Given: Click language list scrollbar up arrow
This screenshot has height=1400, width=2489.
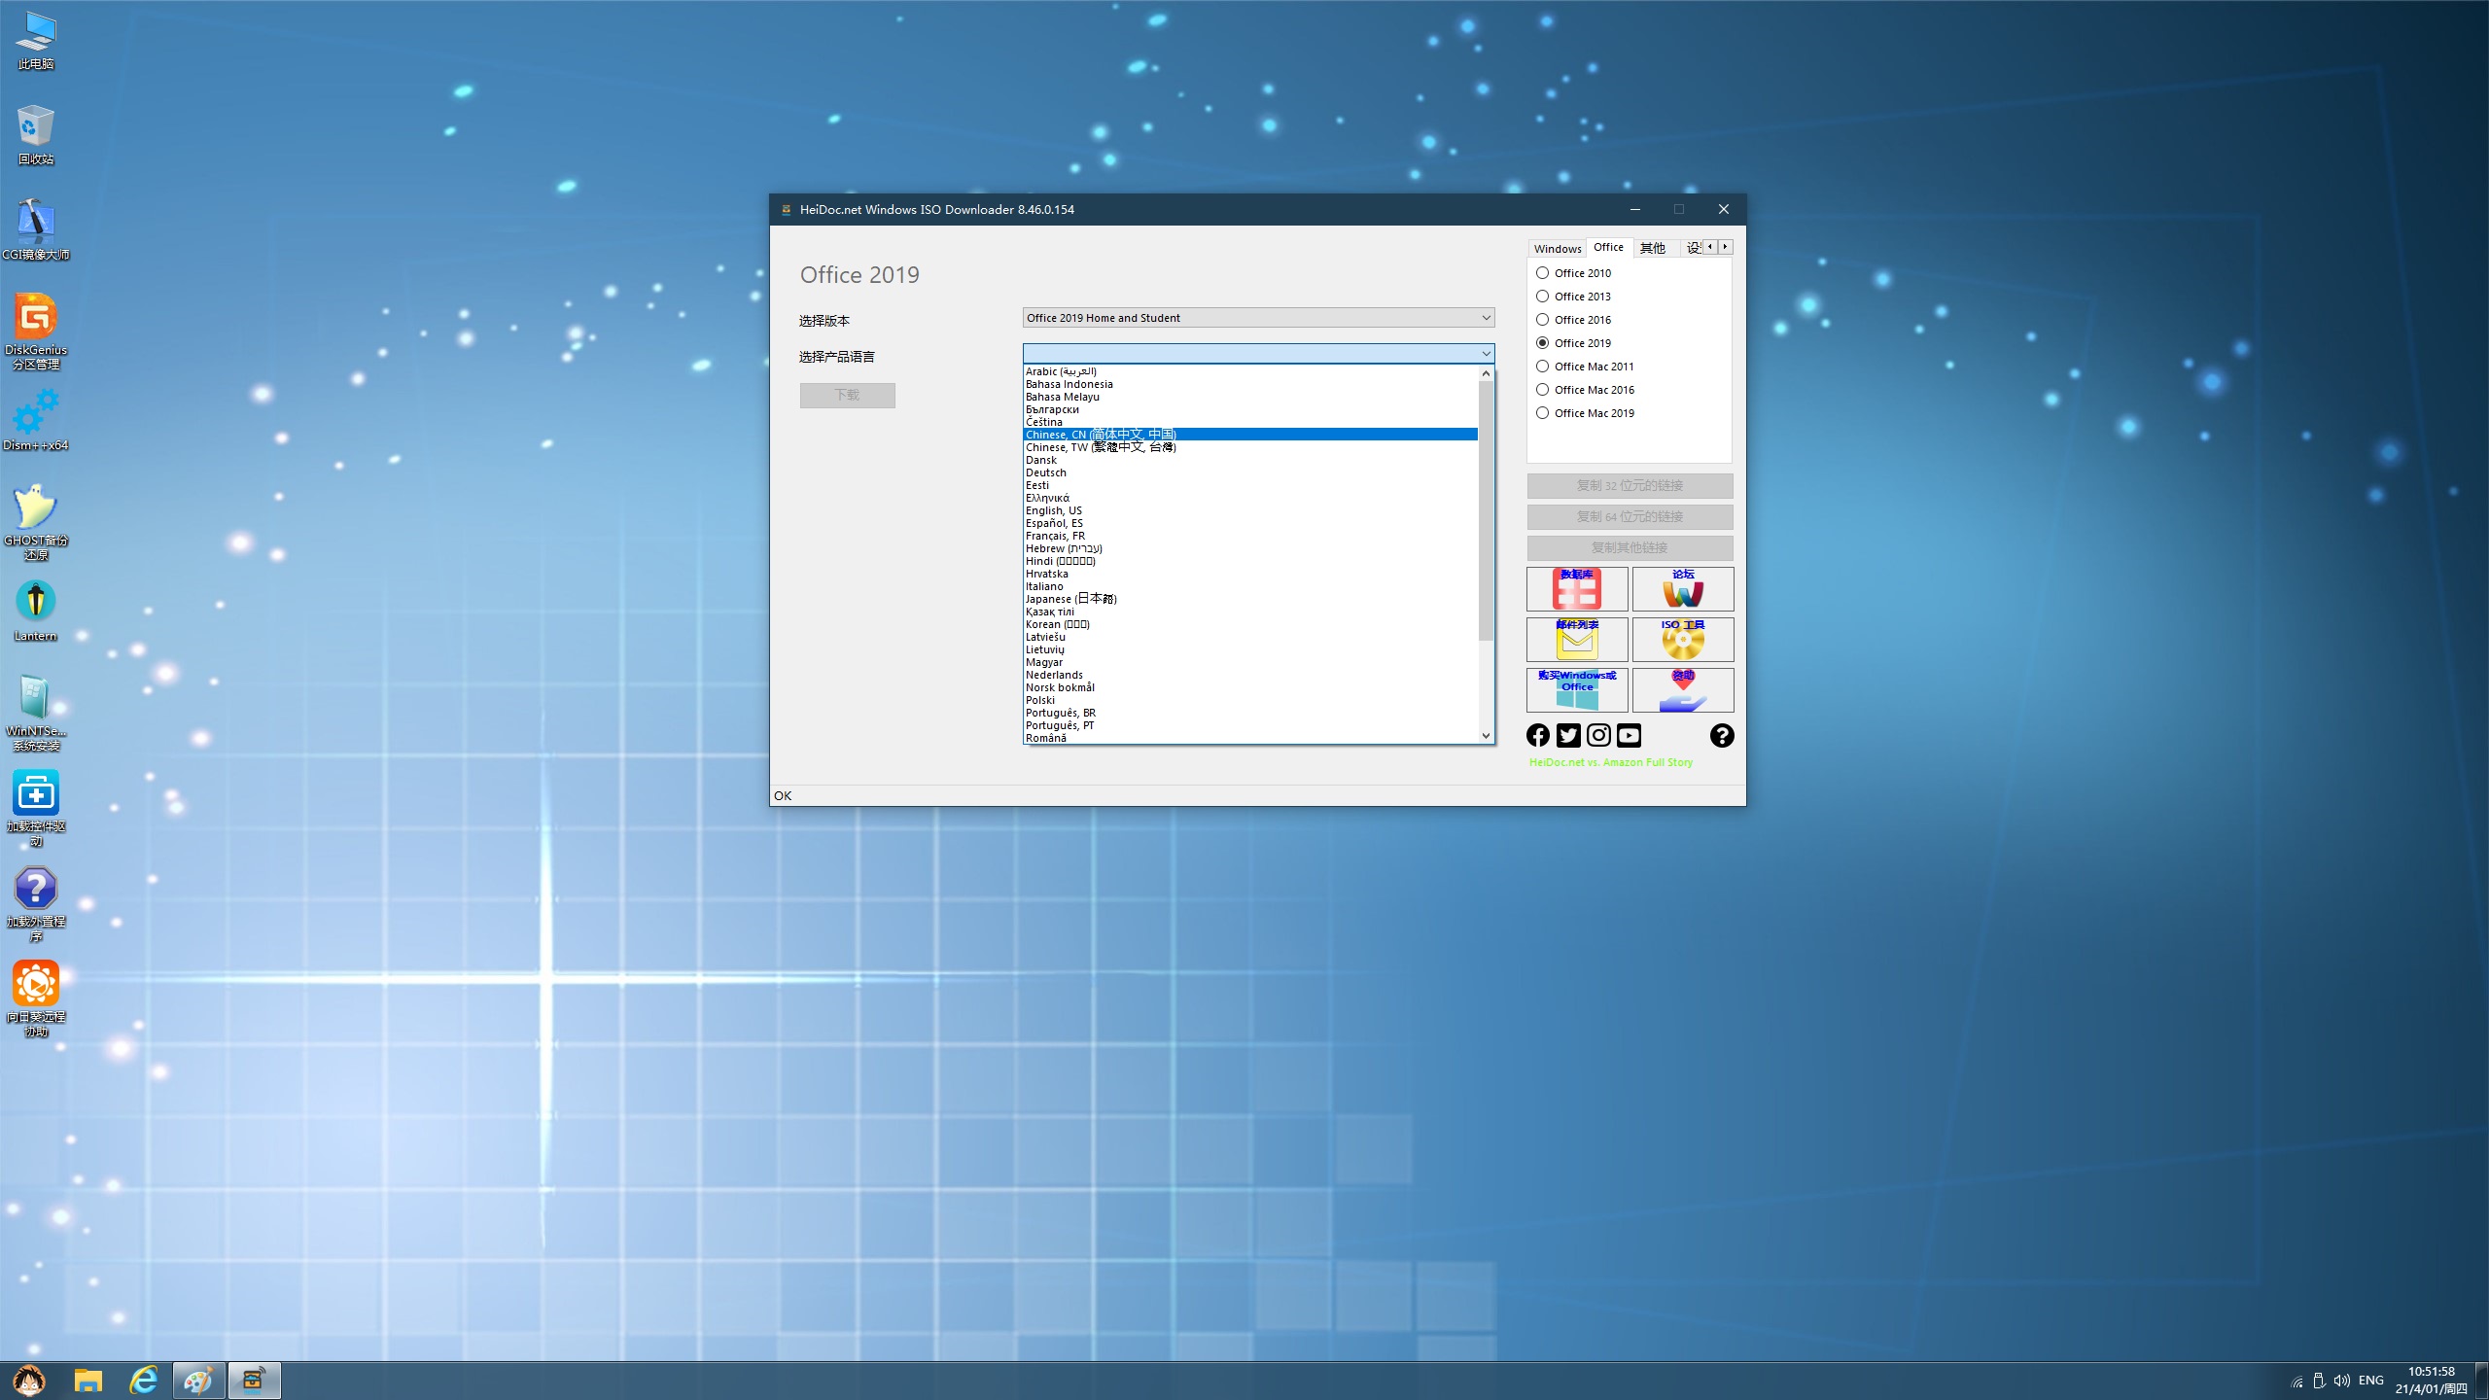Looking at the screenshot, I should click(1486, 373).
